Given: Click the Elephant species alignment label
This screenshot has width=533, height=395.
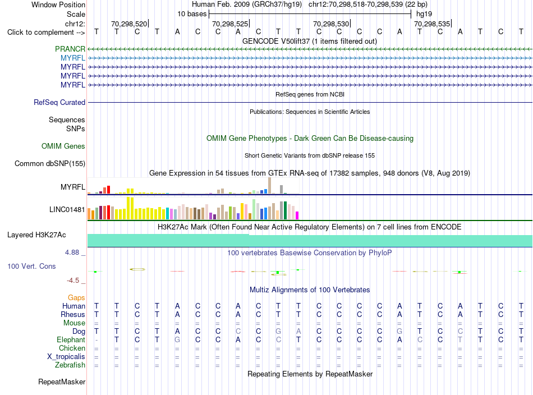Looking at the screenshot, I should click(71, 339).
